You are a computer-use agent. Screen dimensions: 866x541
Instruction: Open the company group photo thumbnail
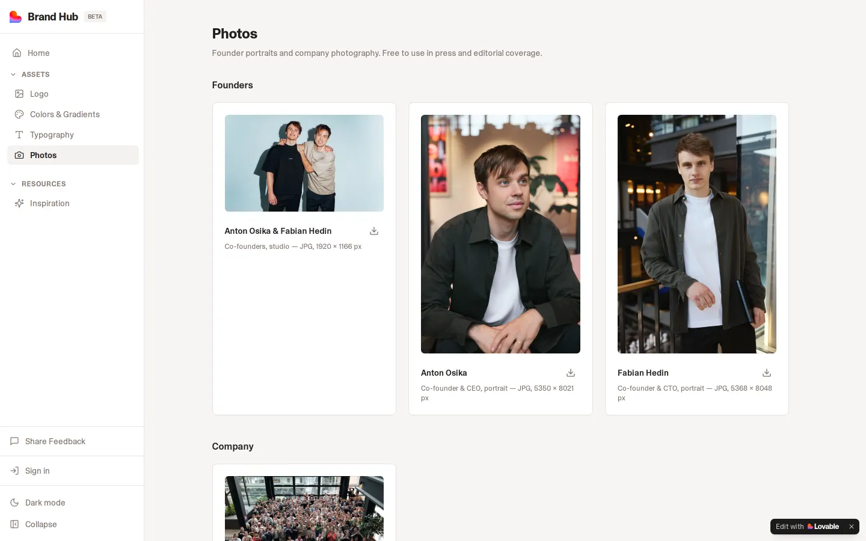point(304,509)
